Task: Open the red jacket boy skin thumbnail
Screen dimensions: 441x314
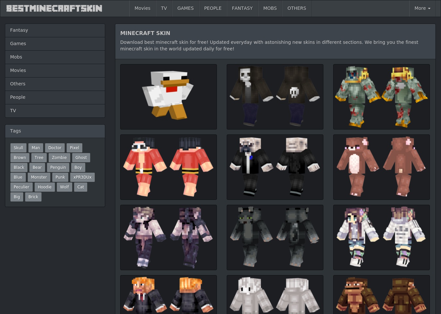Action: pos(169,167)
